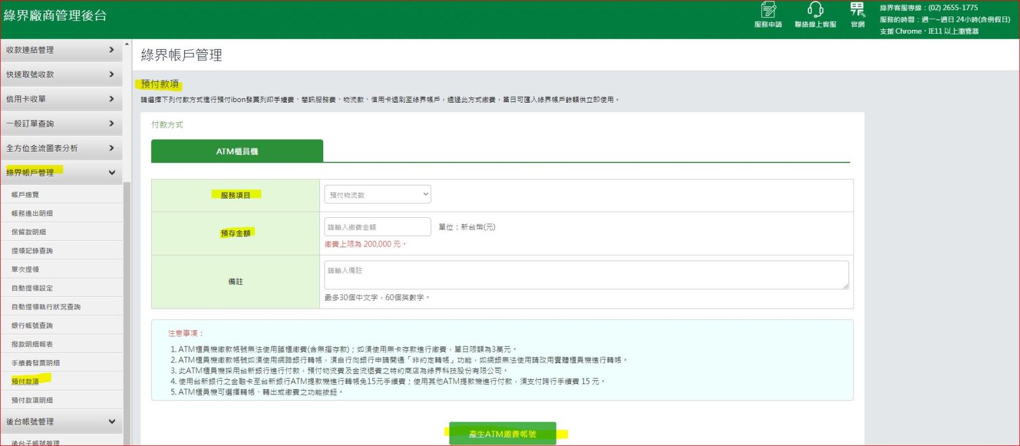Screen dimensions: 1020x446
Task: Click the 單位：新台幣(元) label
Action: point(467,227)
